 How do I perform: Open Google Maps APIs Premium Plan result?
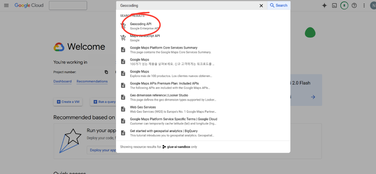tap(203, 85)
